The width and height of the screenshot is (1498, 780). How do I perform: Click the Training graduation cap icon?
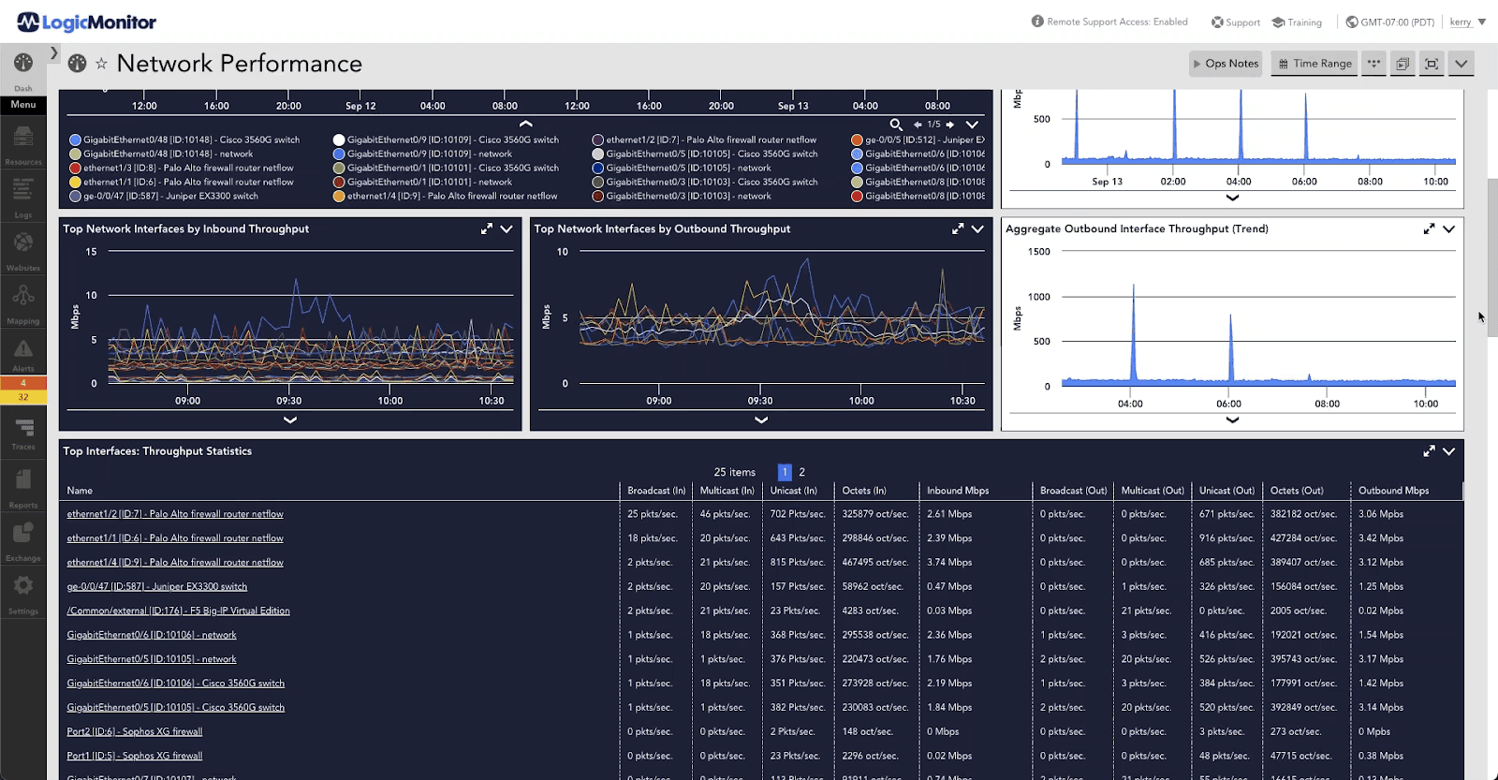tap(1278, 22)
